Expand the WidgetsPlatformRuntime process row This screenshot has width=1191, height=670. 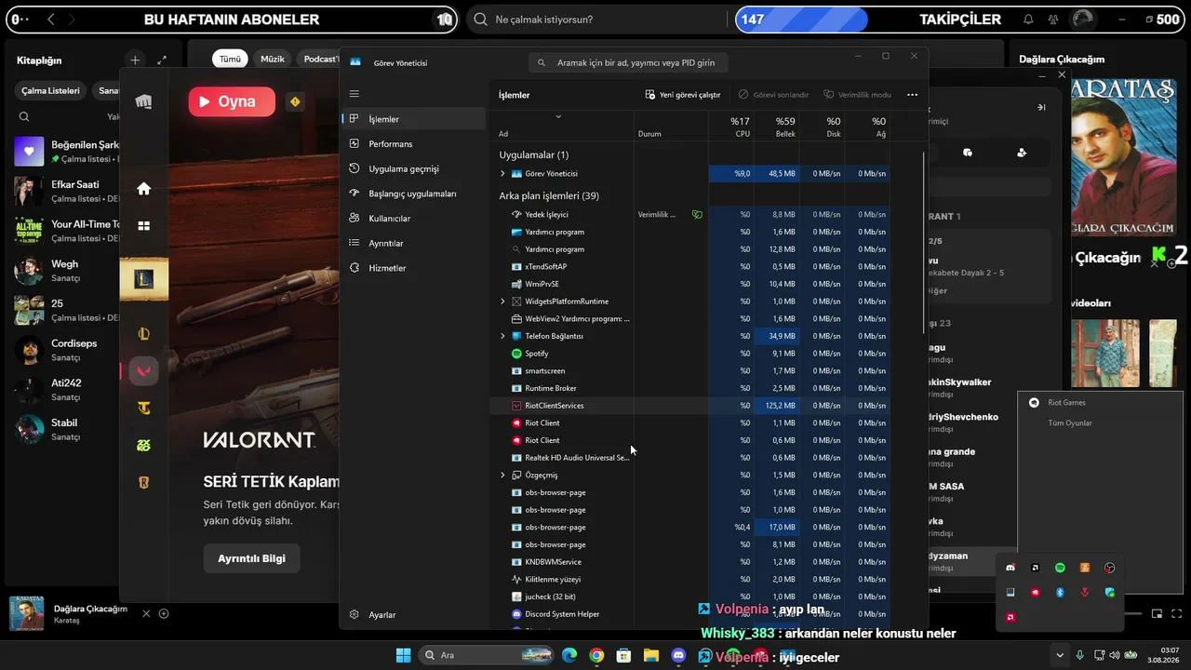click(502, 301)
